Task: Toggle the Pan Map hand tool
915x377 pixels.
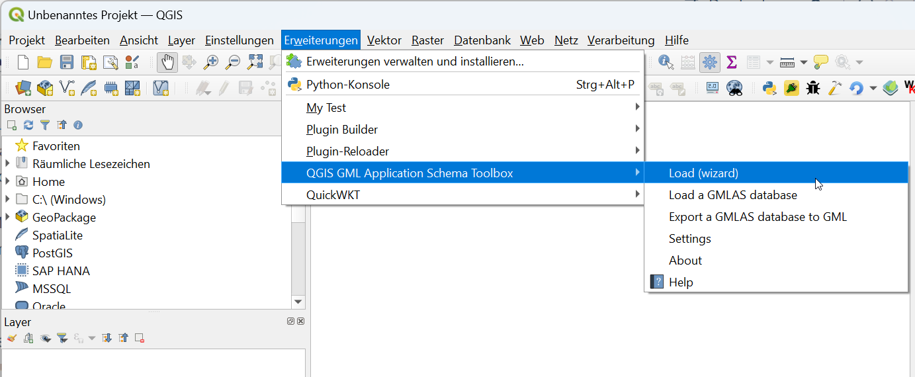Action: pos(167,63)
